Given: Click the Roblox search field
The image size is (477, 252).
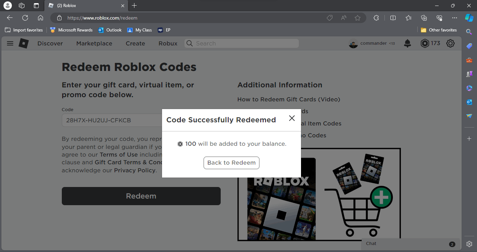Looking at the screenshot, I should 242,43.
